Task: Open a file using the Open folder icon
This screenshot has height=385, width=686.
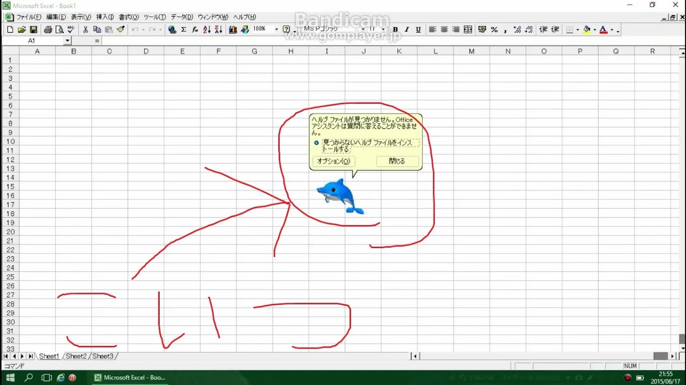Action: pyautogui.click(x=21, y=30)
